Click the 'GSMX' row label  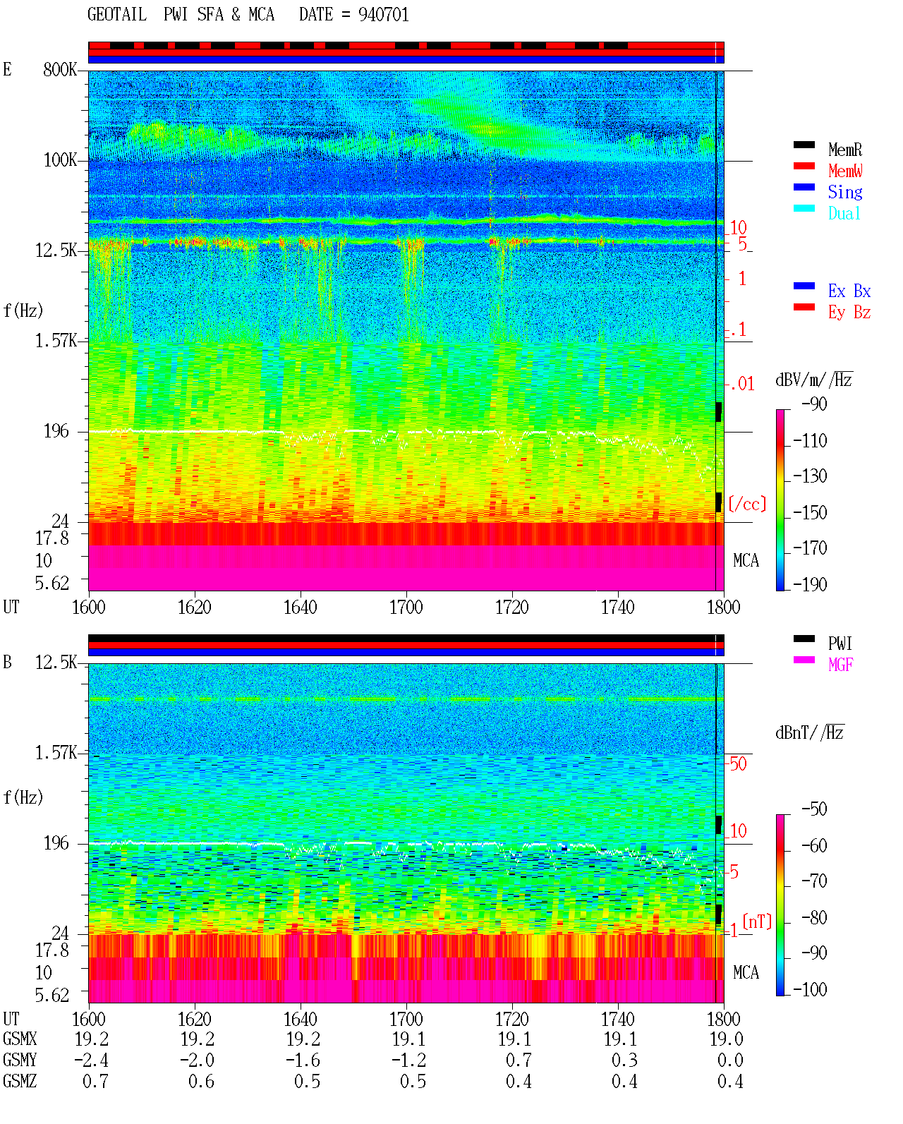(x=20, y=1039)
